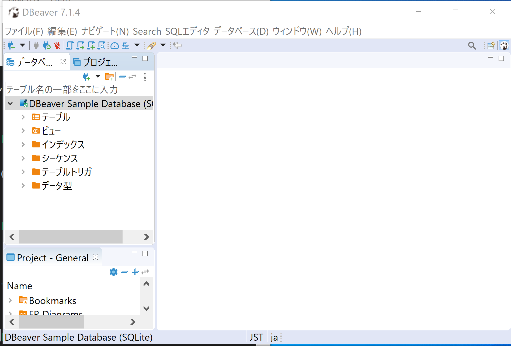Open the dropdown beside navigator's new connection icon
511x346 pixels.
98,76
